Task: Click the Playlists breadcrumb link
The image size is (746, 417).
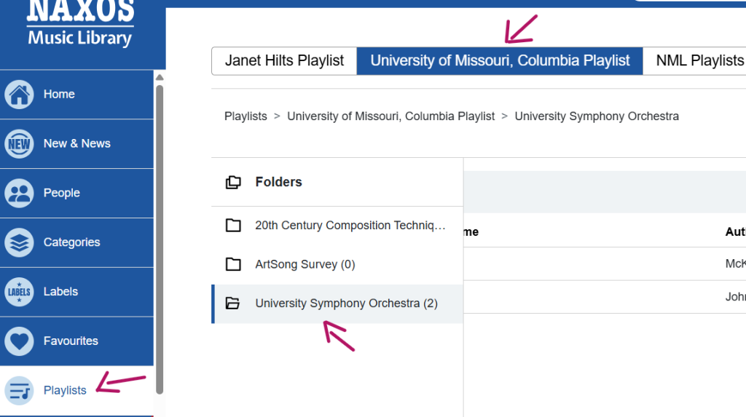Action: click(246, 116)
